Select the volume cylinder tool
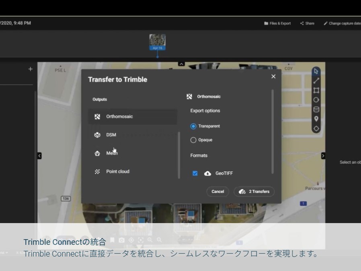This screenshot has width=361, height=271. (x=316, y=109)
